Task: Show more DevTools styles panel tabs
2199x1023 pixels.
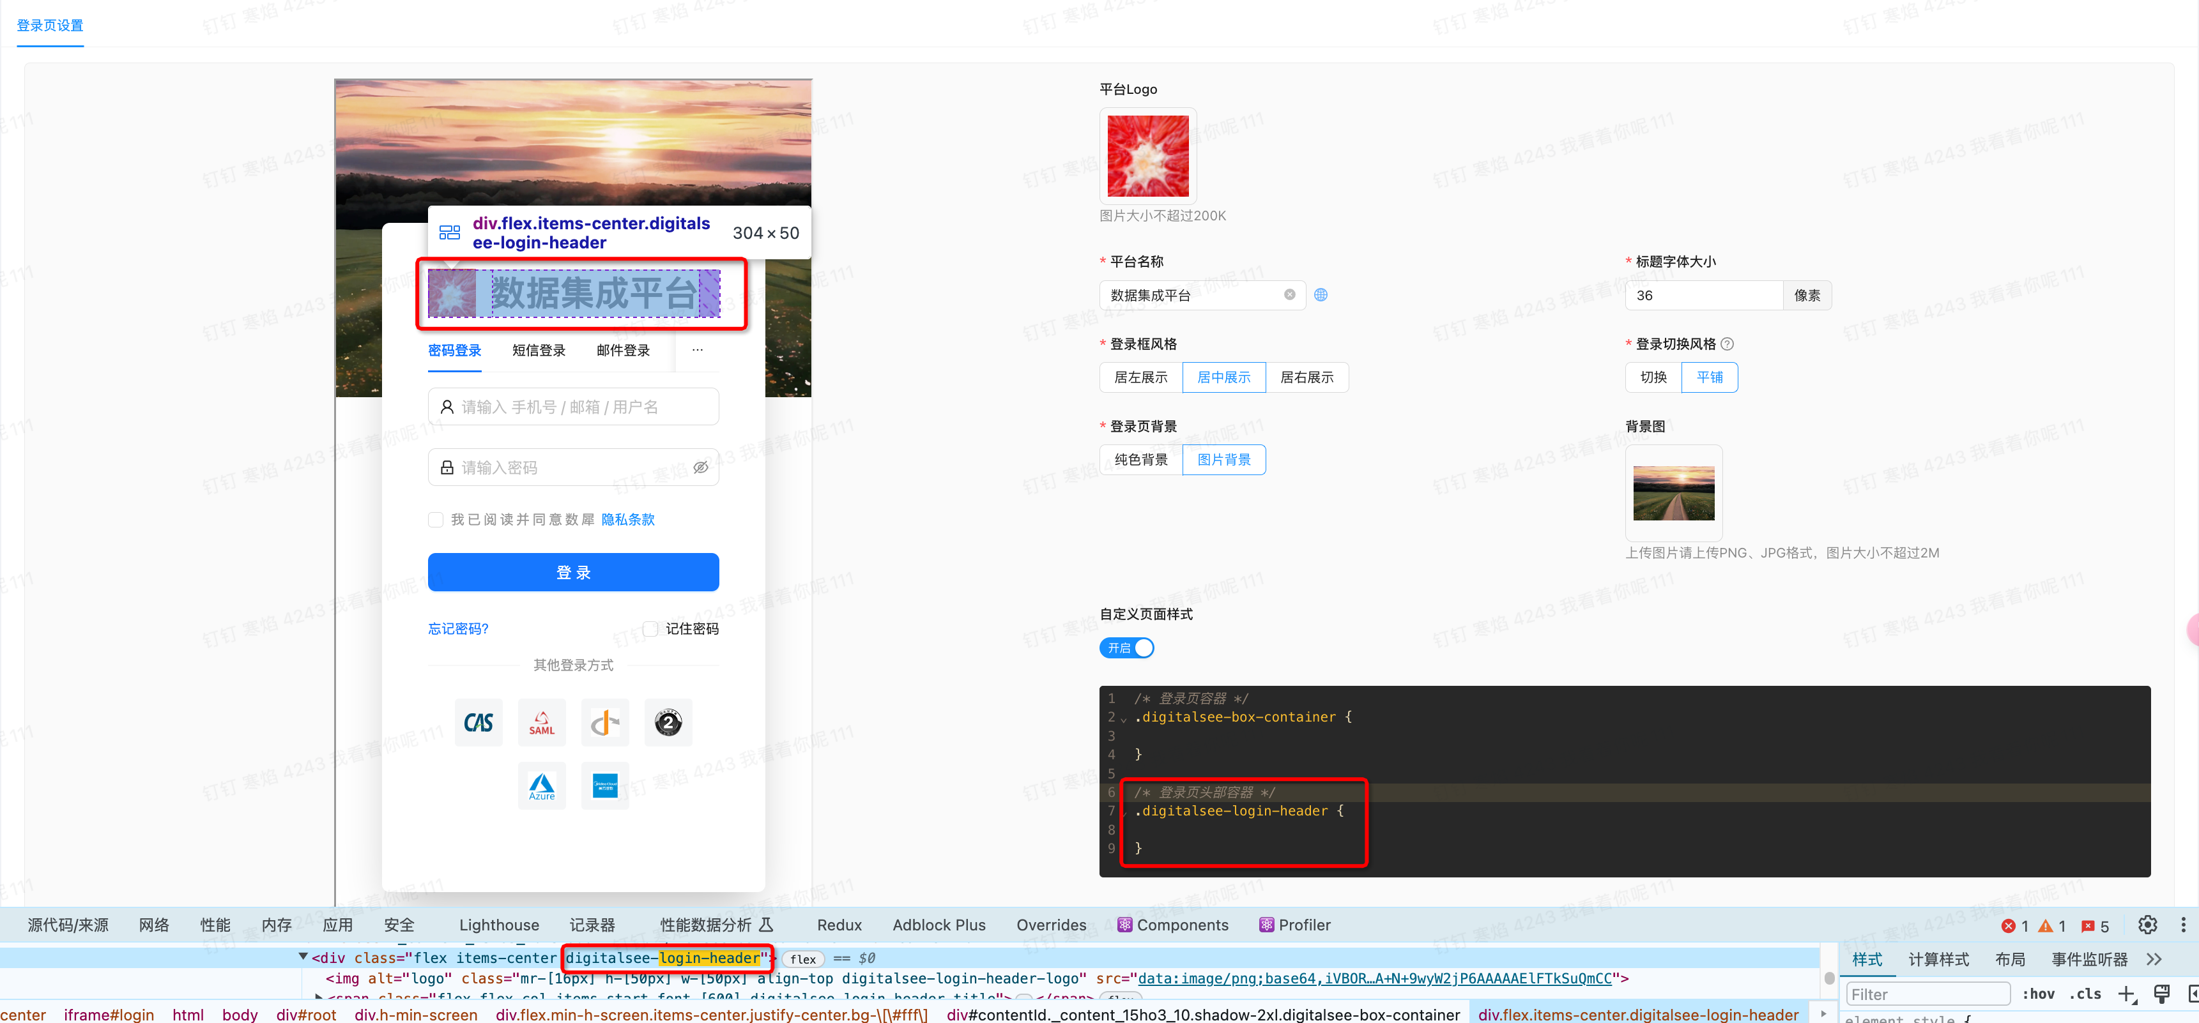Action: coord(2154,959)
